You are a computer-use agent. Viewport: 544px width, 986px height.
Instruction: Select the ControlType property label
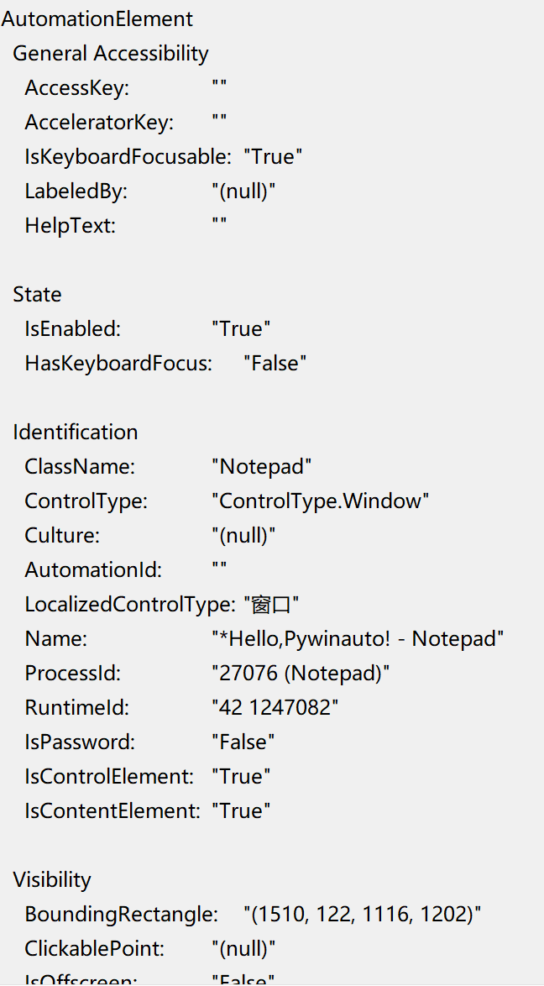pos(86,501)
